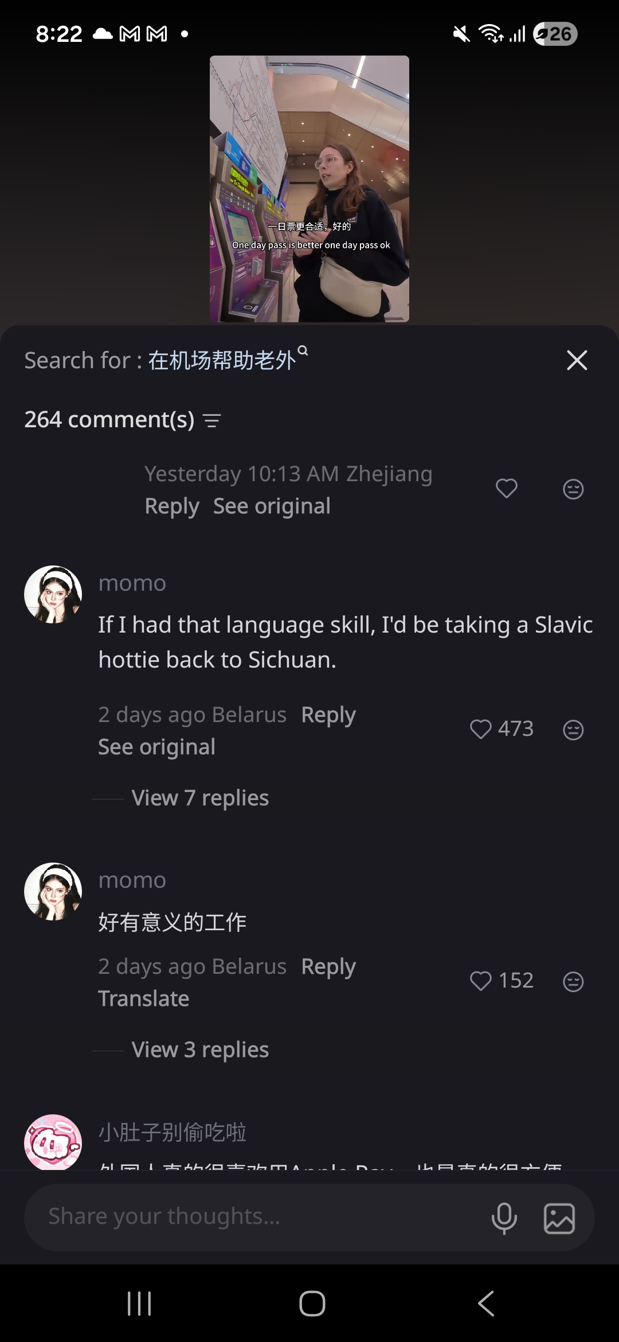Tap the image icon to attach a photo
The image size is (619, 1342).
pos(558,1217)
